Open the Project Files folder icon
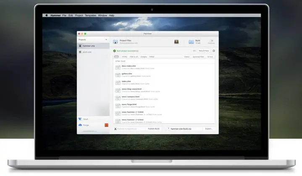 tap(116, 41)
